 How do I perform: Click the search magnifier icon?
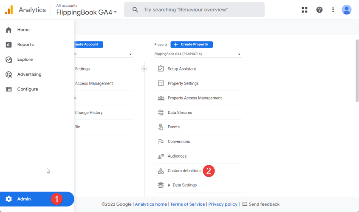coord(135,10)
